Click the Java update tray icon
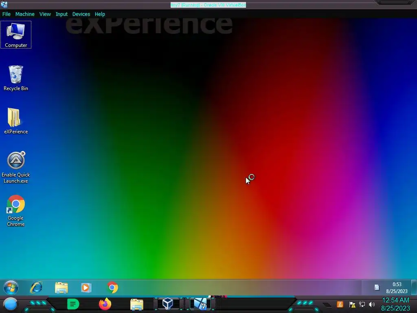 coord(340,304)
